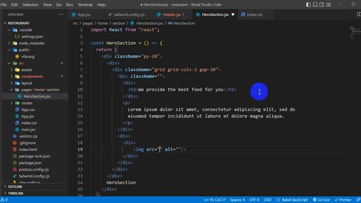Collapse pages\home\section folder chevron
This screenshot has height=203, width=361.
coord(11,90)
